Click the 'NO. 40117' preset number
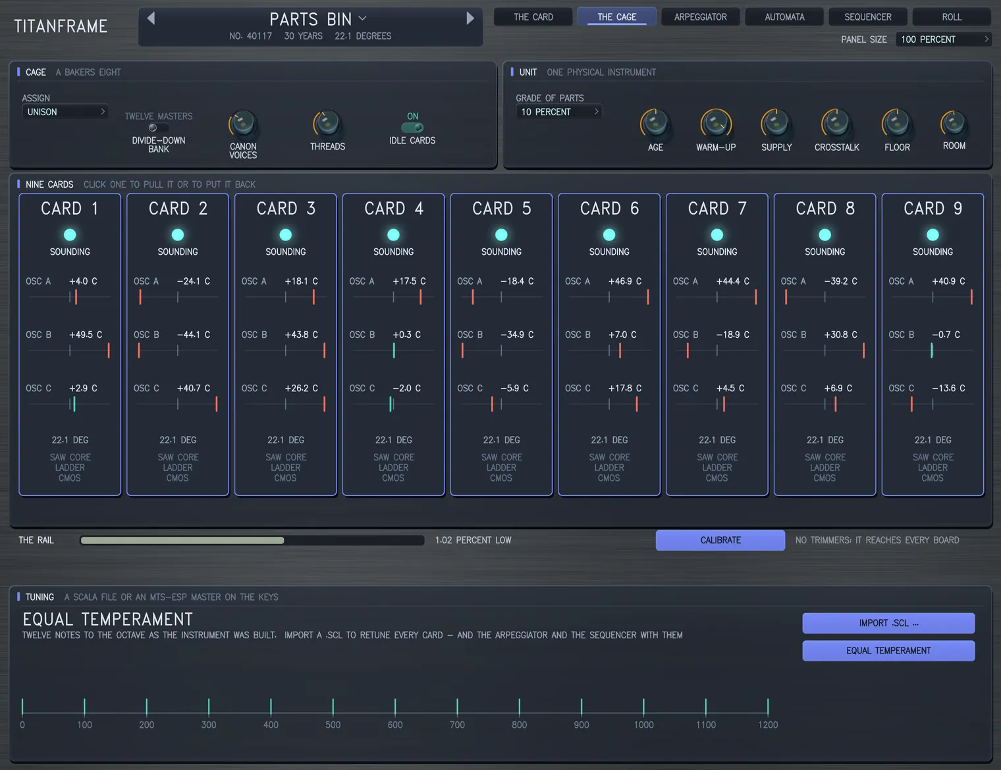The image size is (1001, 770). click(250, 36)
